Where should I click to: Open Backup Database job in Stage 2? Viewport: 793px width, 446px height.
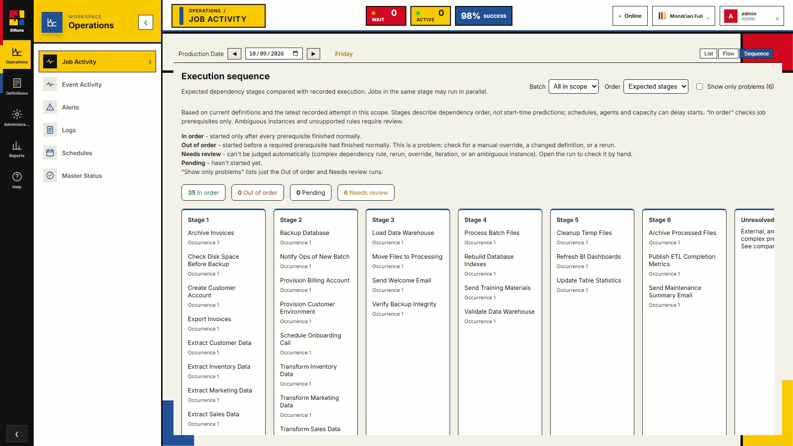(x=304, y=233)
